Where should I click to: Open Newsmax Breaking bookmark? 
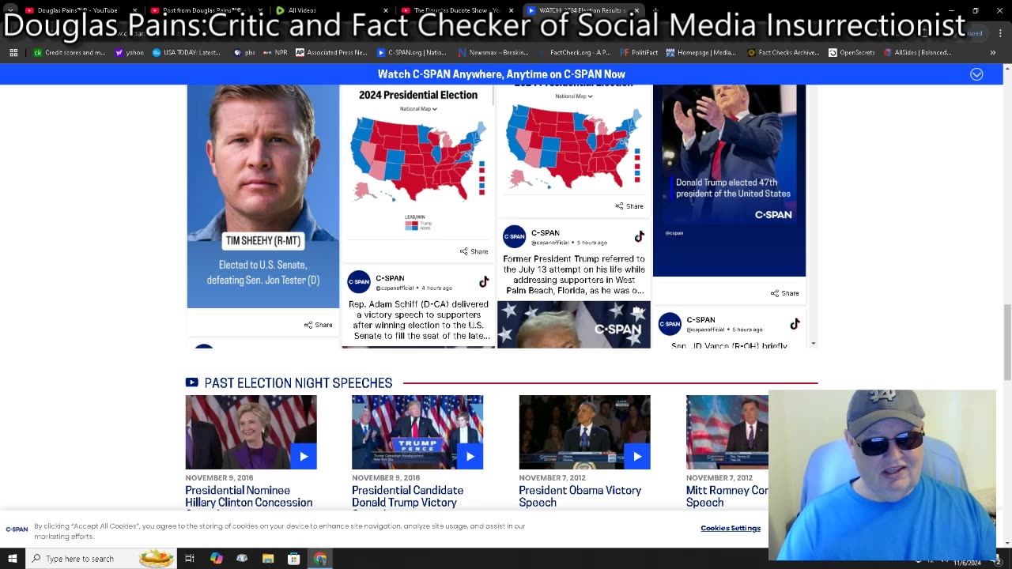[x=493, y=52]
